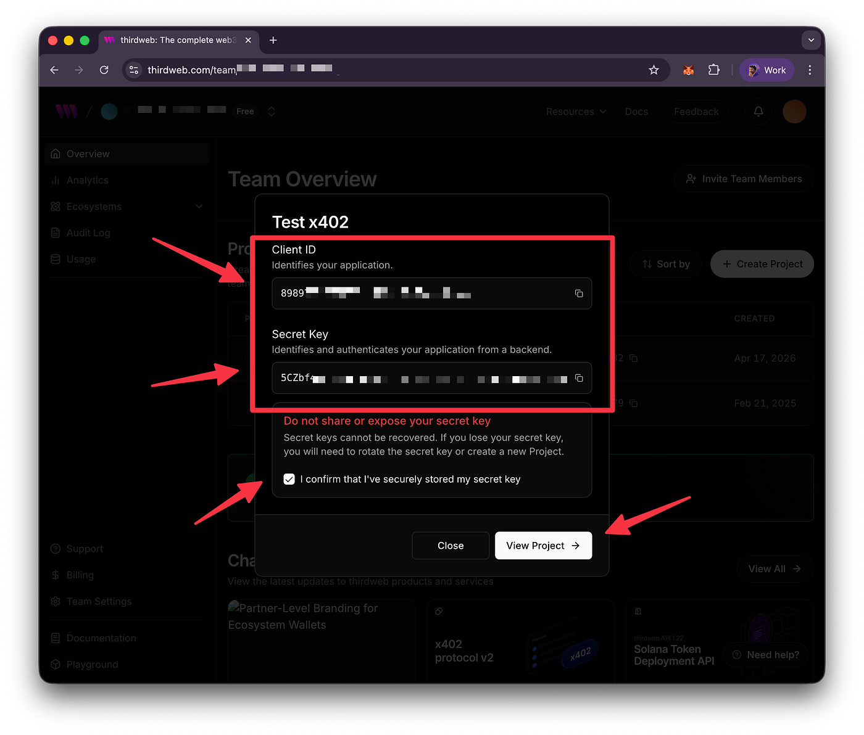Copy the Client ID value

pyautogui.click(x=579, y=294)
